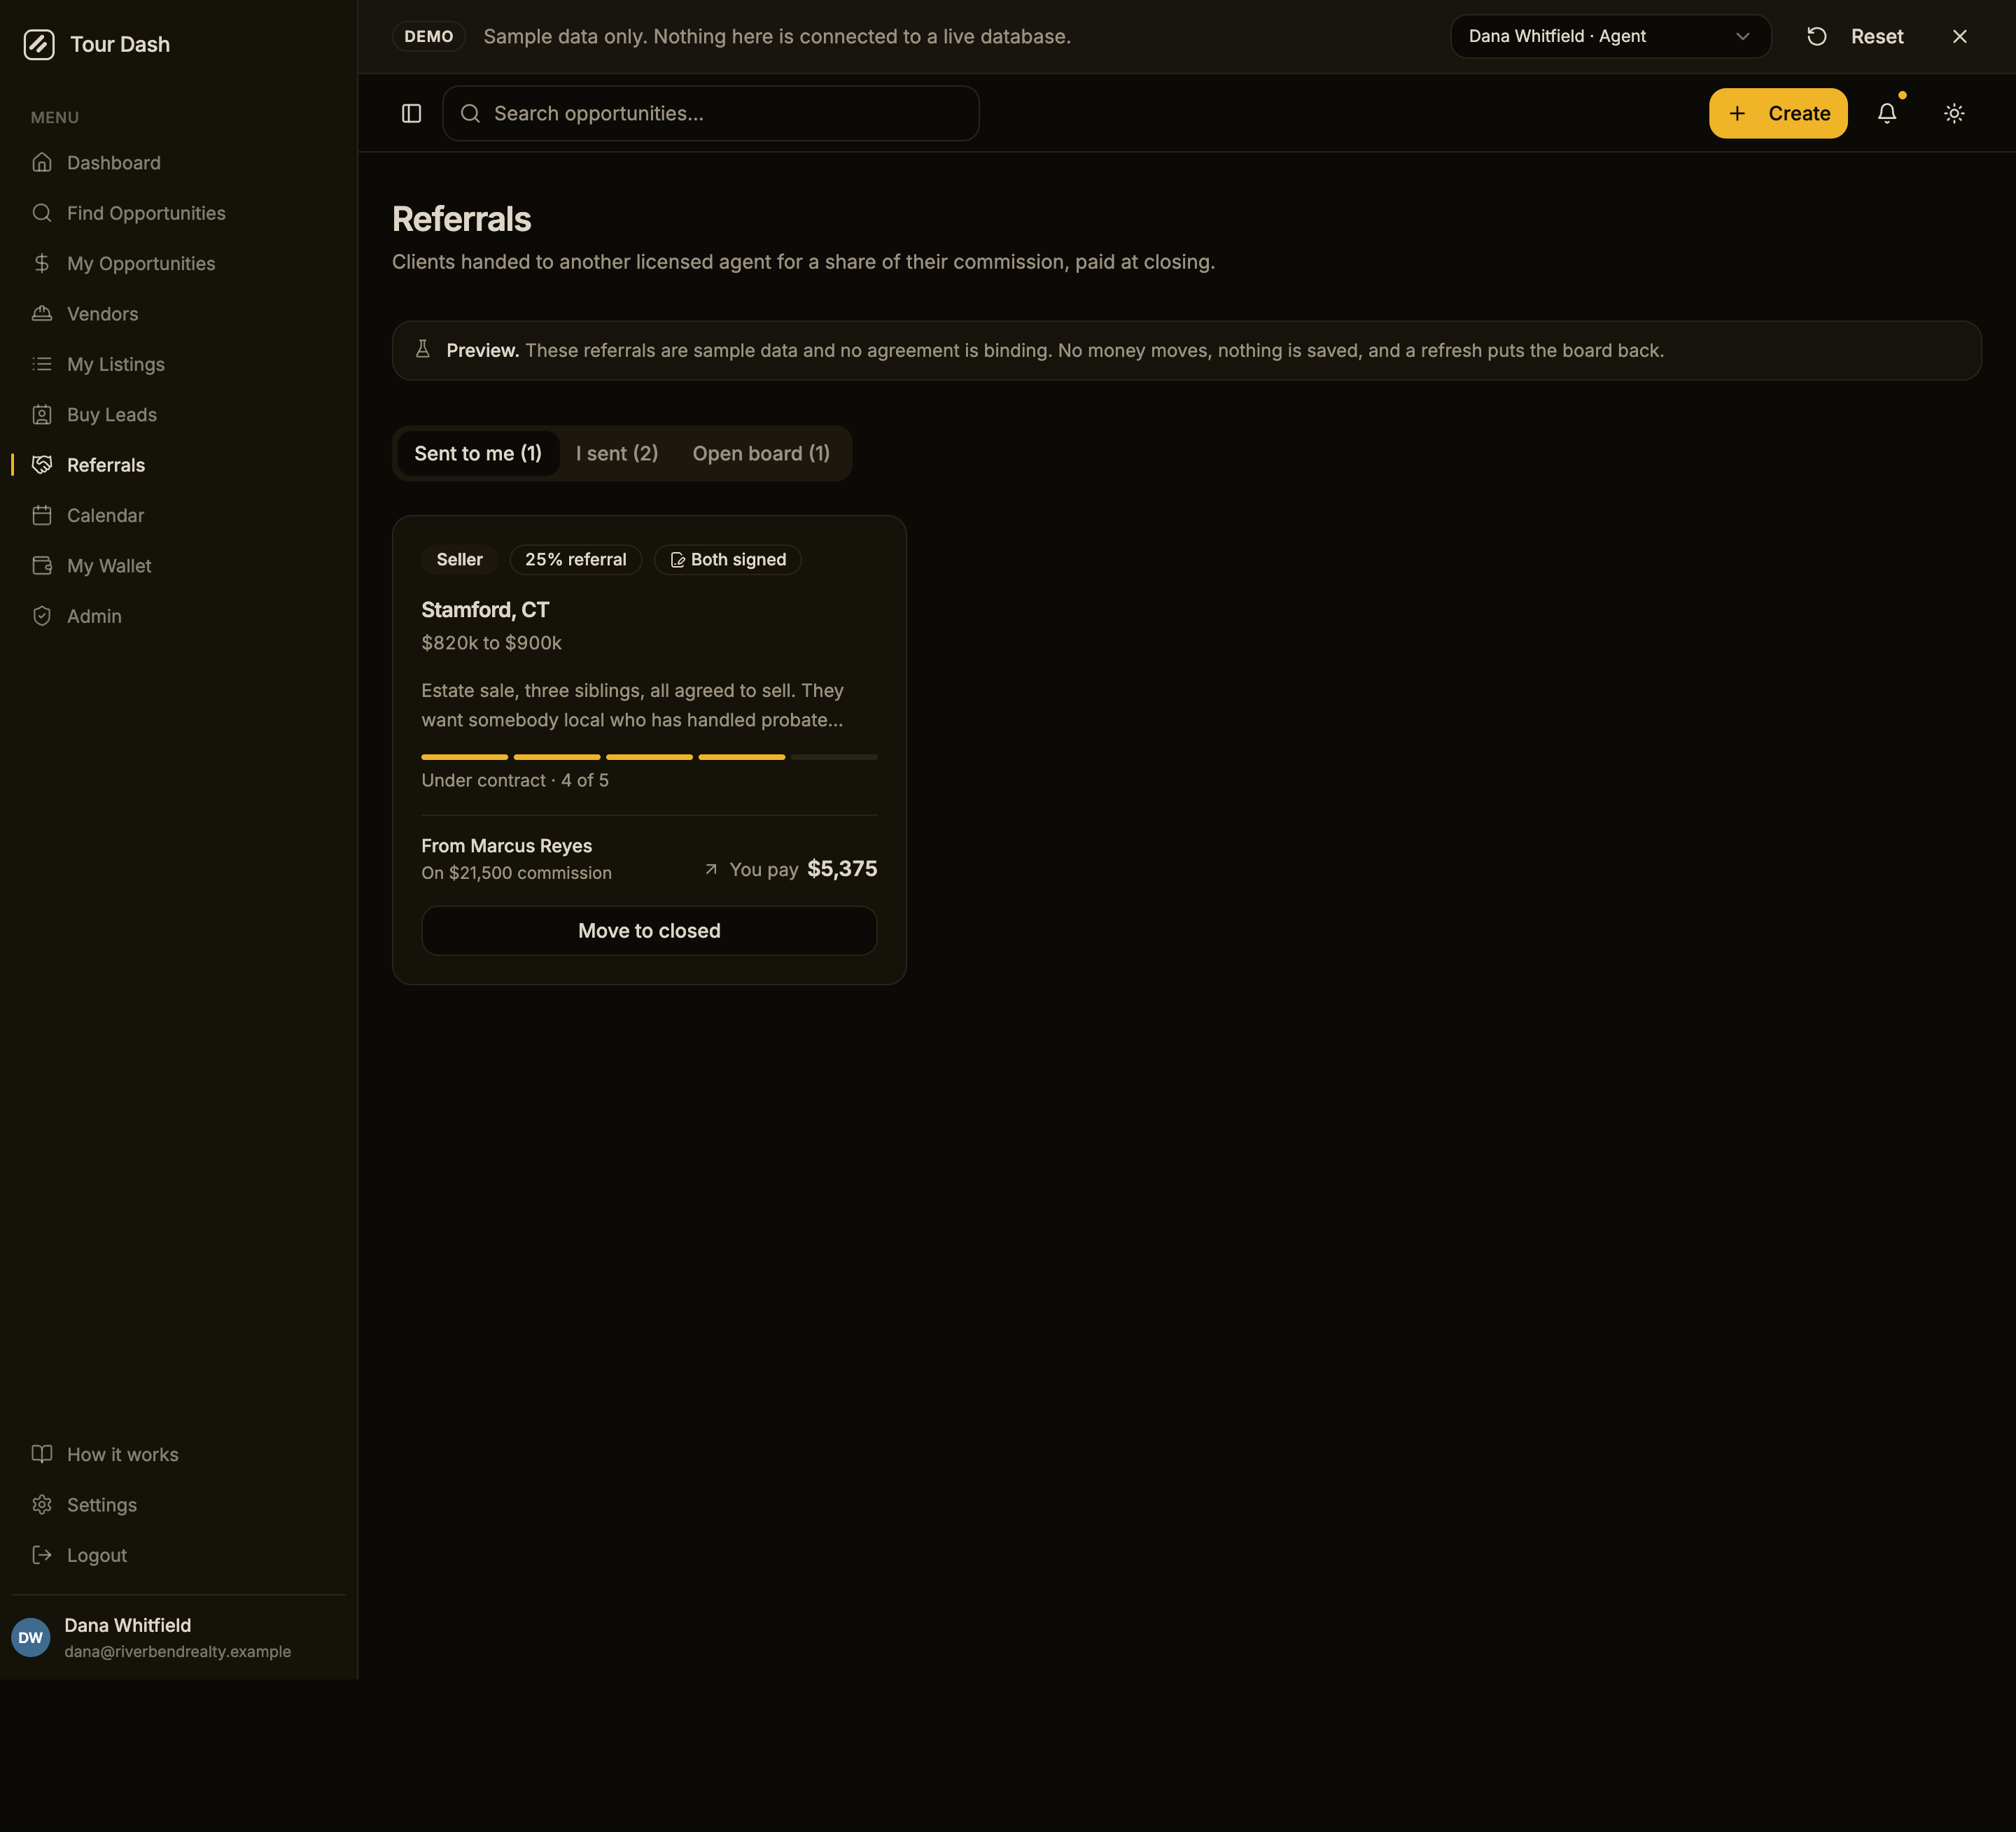This screenshot has height=1832, width=2016.
Task: Focus the Search opportunities field
Action: (x=710, y=113)
